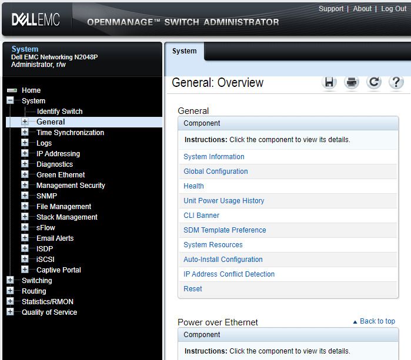Expand the Switching node

[x=10, y=280]
